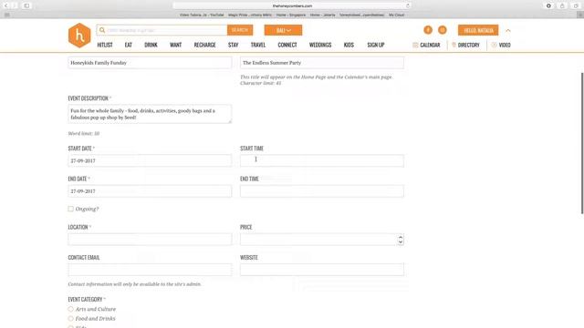This screenshot has width=584, height=328.
Task: Click the Start Date field
Action: click(150, 160)
